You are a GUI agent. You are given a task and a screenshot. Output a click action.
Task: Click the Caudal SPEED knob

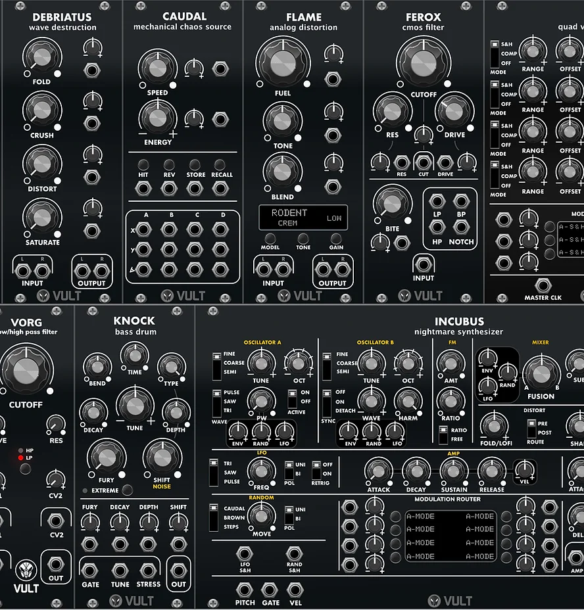(x=158, y=68)
